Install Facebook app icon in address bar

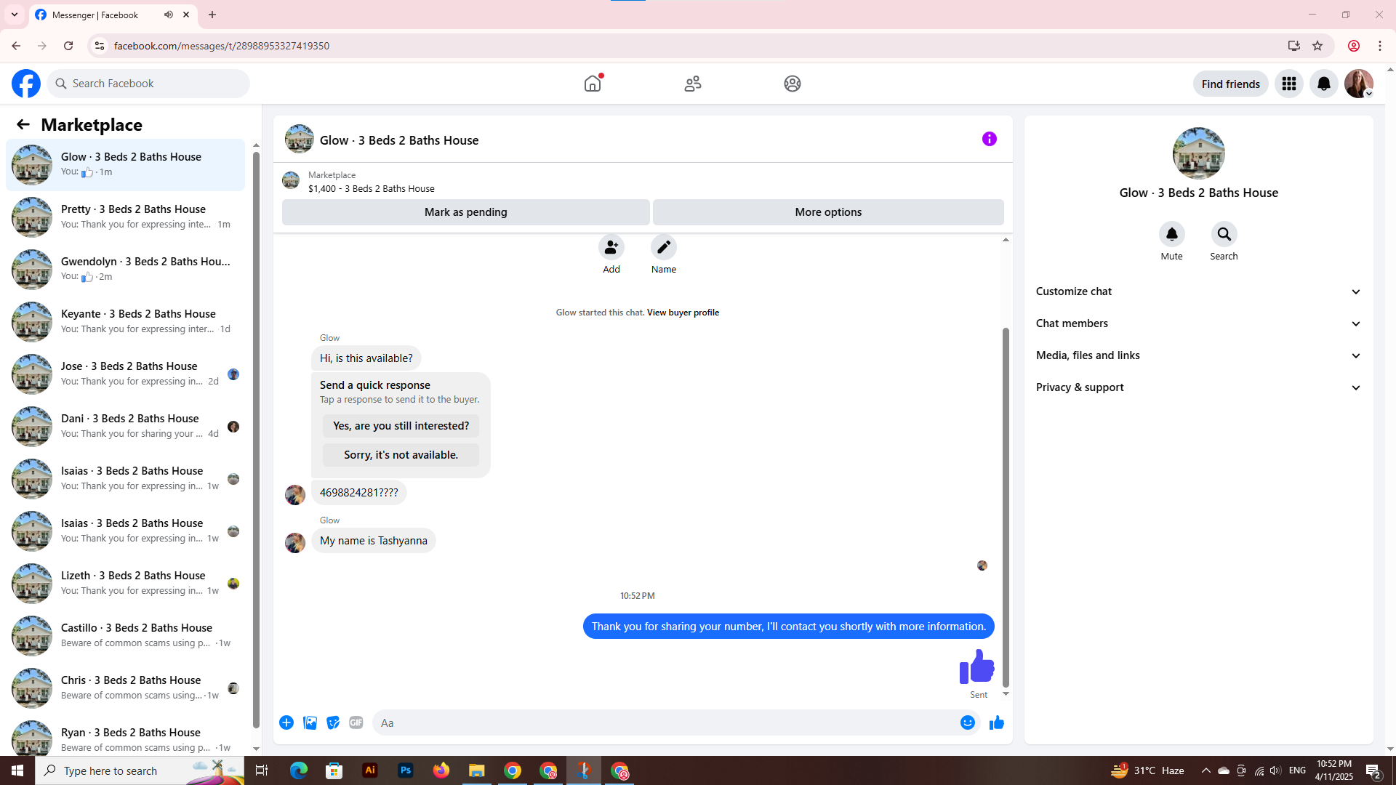[1294, 46]
